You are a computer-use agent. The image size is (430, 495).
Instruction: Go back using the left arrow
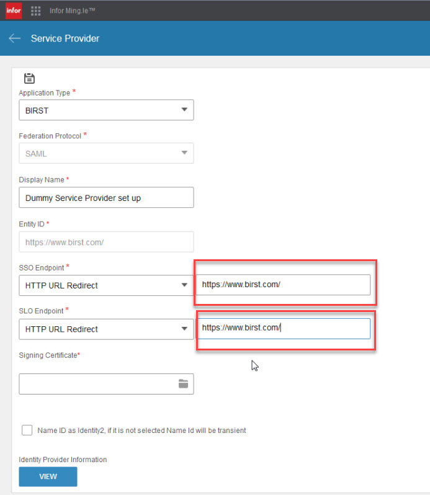14,38
